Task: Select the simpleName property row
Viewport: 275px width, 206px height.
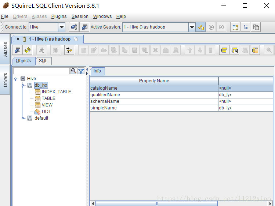Action: [182, 108]
